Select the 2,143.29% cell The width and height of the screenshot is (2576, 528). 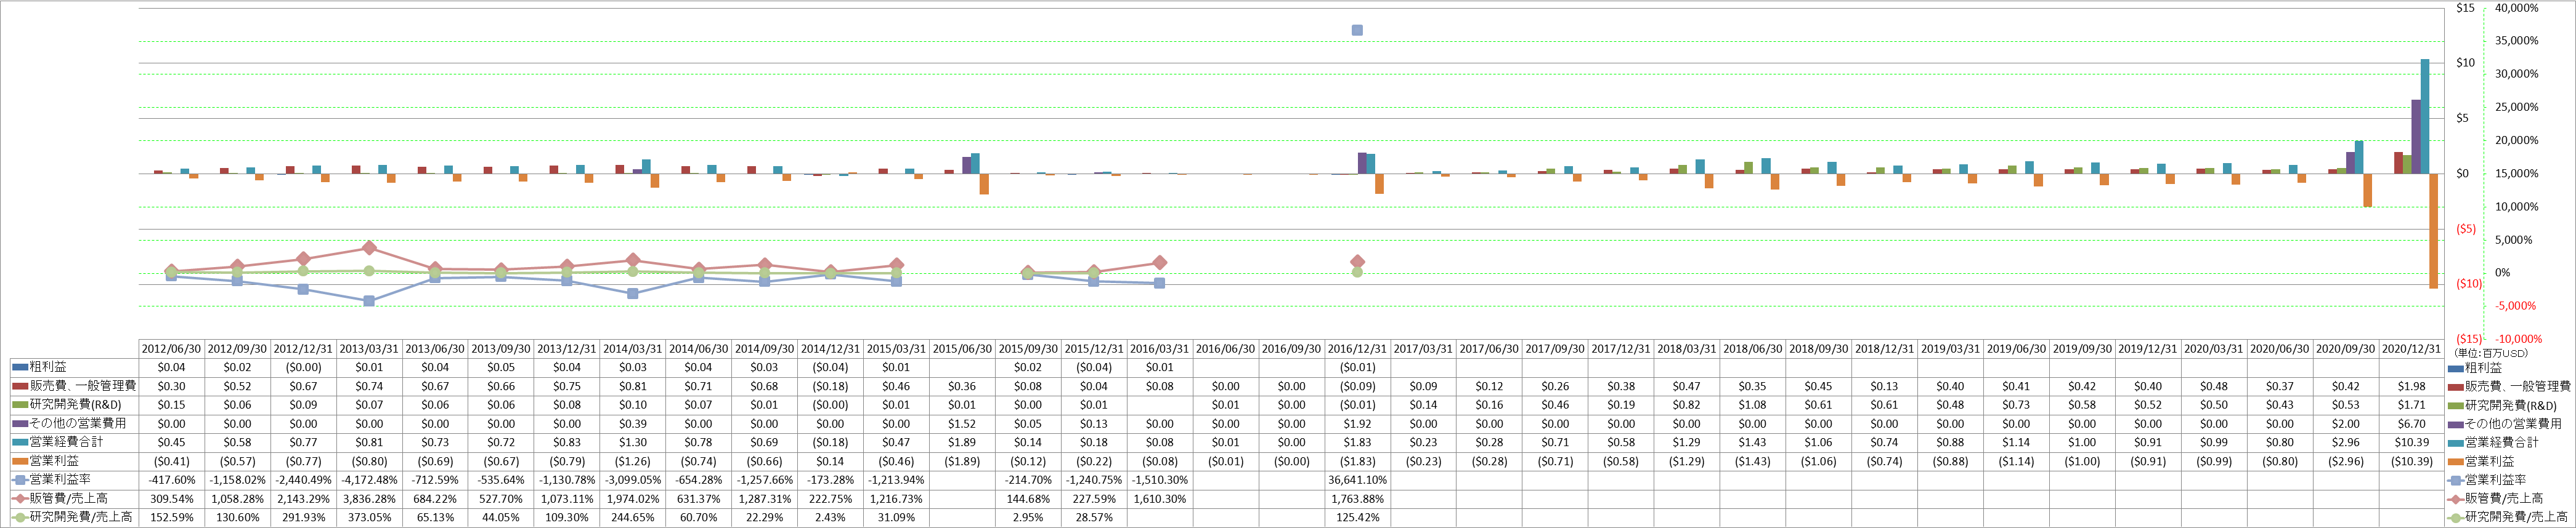click(303, 499)
